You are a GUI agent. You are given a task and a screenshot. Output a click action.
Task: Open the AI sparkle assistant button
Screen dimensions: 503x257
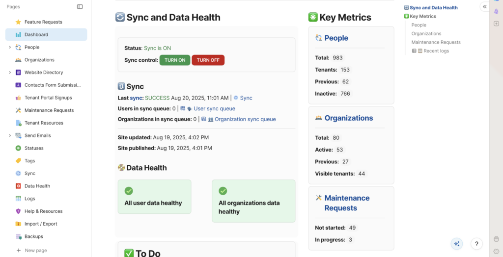pyautogui.click(x=456, y=244)
